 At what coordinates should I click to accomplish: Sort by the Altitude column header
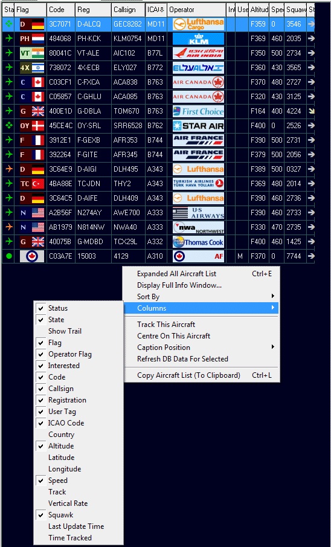tap(259, 10)
